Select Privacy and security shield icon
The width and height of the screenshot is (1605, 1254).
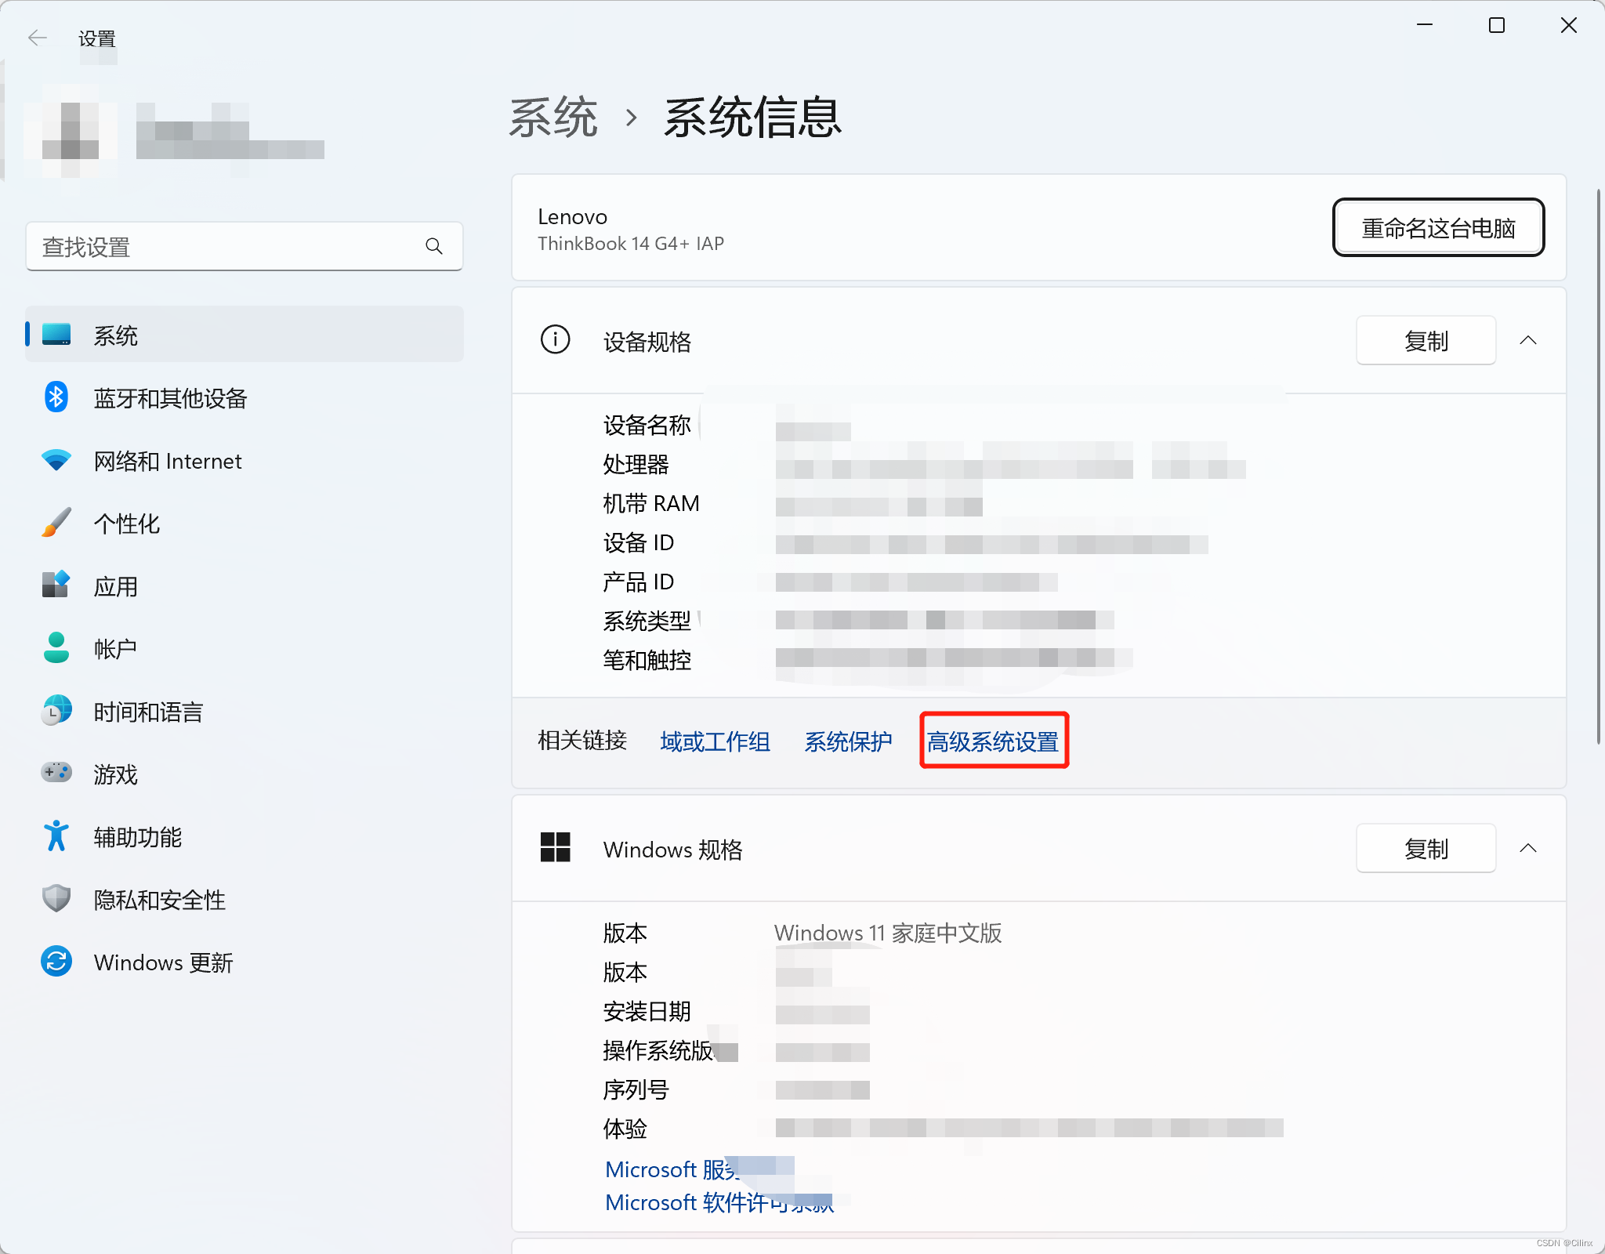[x=56, y=899]
